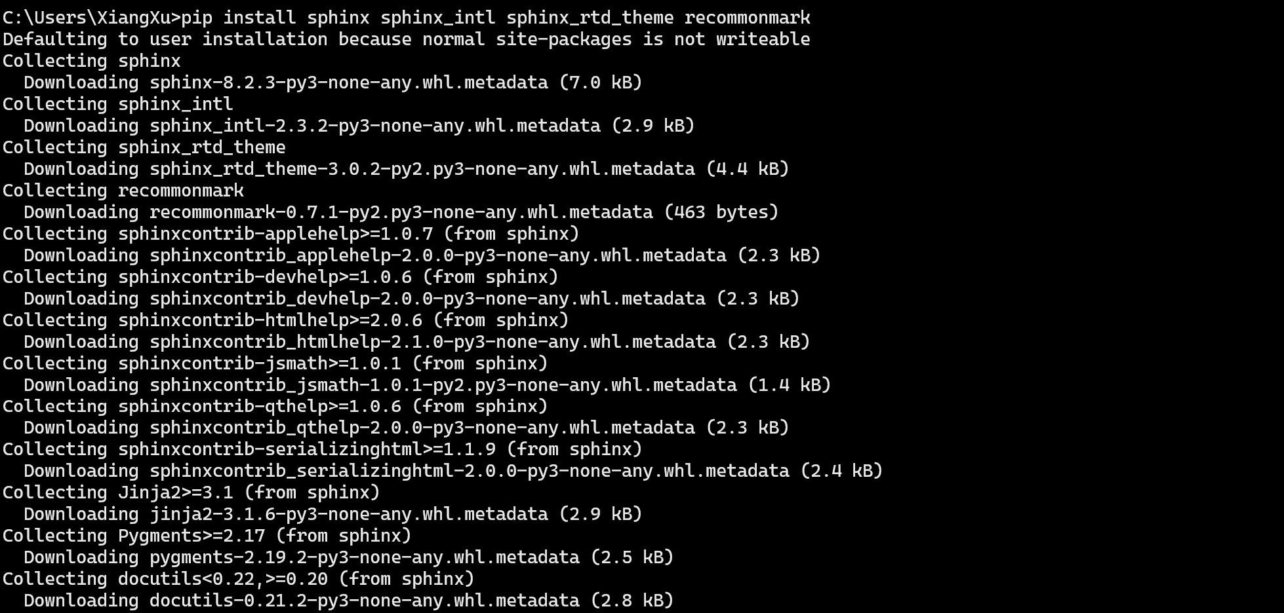
Task: Click the 'Collecting sphinx' line
Action: click(x=92, y=61)
